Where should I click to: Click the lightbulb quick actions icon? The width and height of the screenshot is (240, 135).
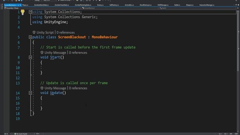pos(22,12)
